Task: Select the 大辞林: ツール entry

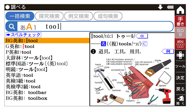Action: click(47, 58)
